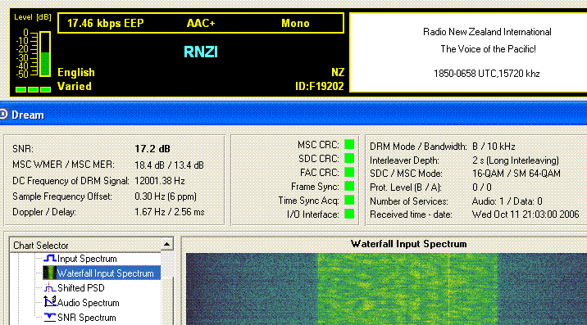Click the FAC CRC green status indicator
Screen dimensions: 587x325
tap(349, 173)
